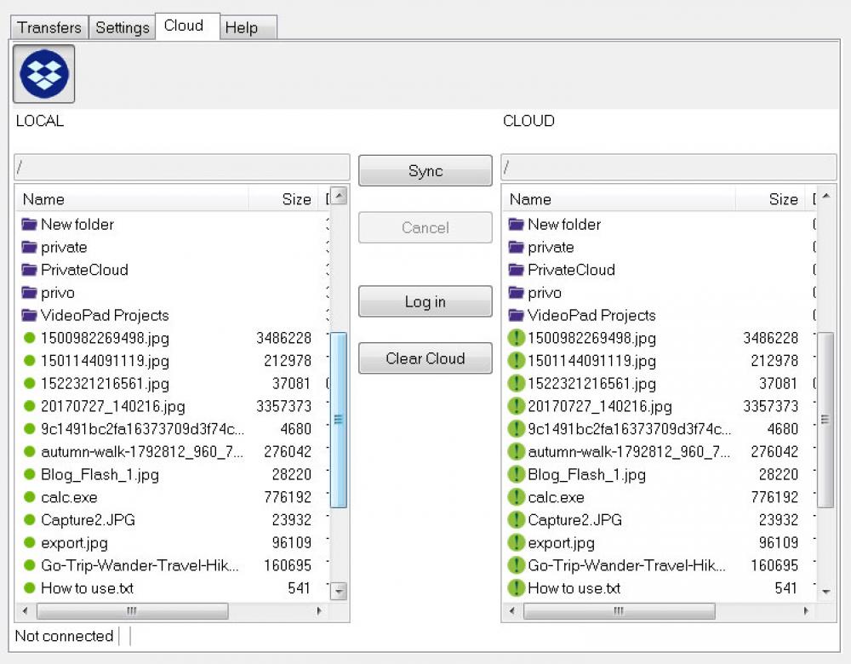Image resolution: width=851 pixels, height=664 pixels.
Task: Open the VideoPad Projects folder icon in CLOUD panel
Action: 517,315
